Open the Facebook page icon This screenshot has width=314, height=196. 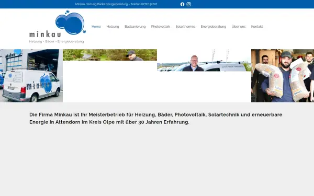[x=182, y=4]
